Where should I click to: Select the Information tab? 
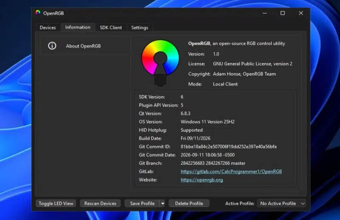point(78,27)
